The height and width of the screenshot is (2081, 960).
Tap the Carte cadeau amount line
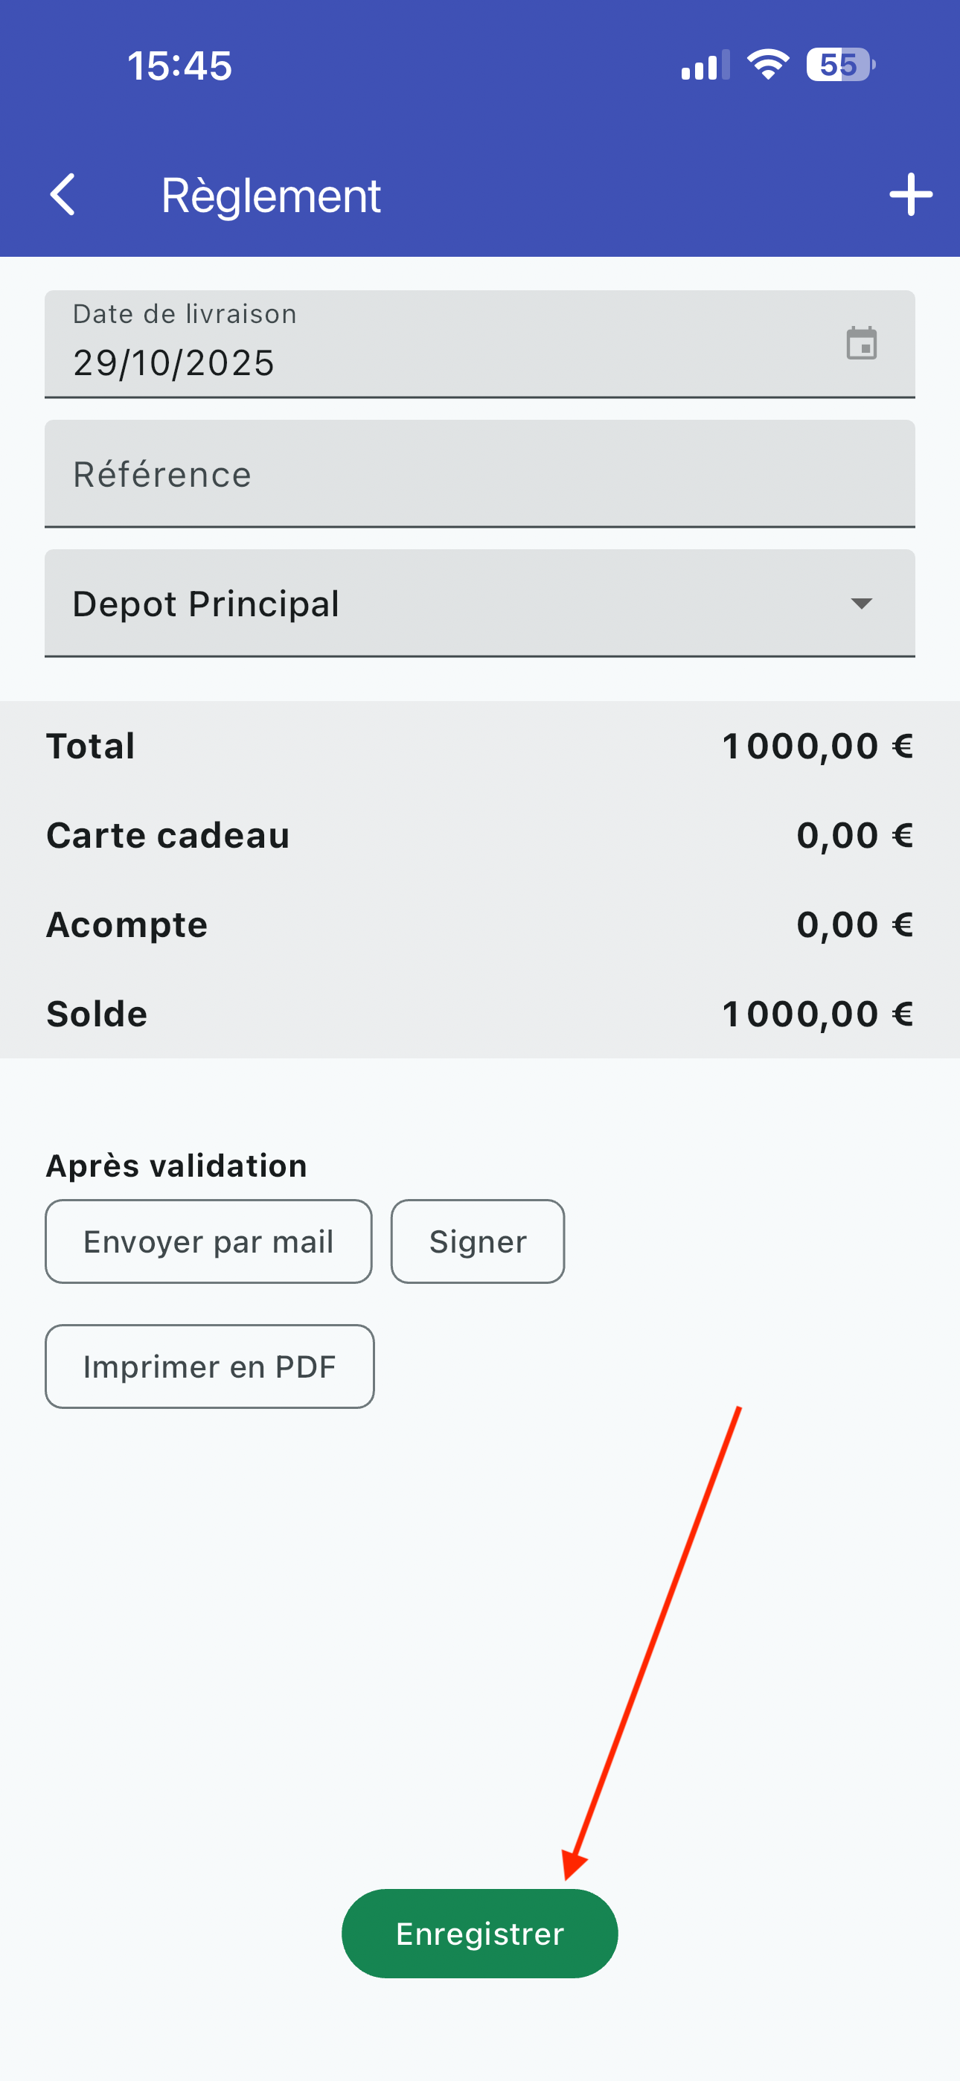(480, 835)
